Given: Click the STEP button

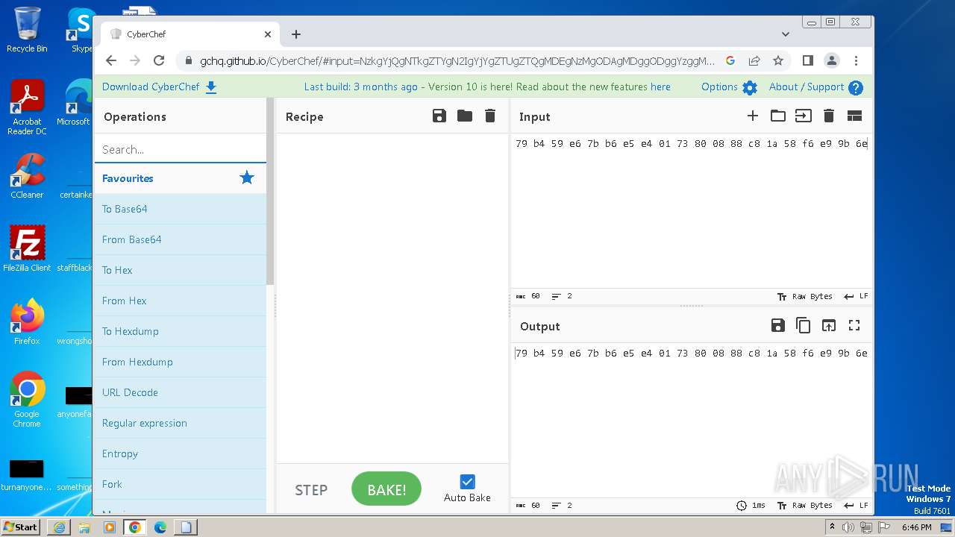Looking at the screenshot, I should click(311, 490).
